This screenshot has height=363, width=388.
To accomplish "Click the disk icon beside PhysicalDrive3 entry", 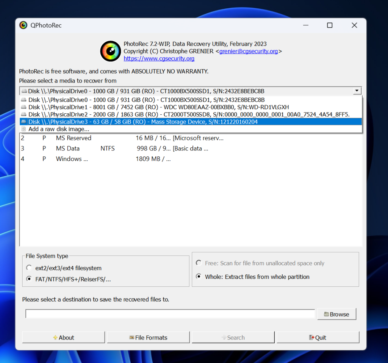I will [24, 122].
